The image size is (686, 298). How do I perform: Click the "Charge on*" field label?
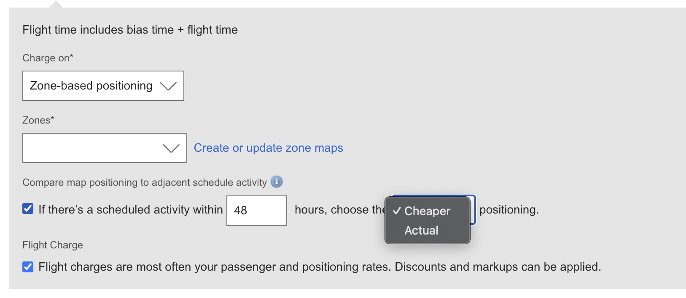point(48,58)
